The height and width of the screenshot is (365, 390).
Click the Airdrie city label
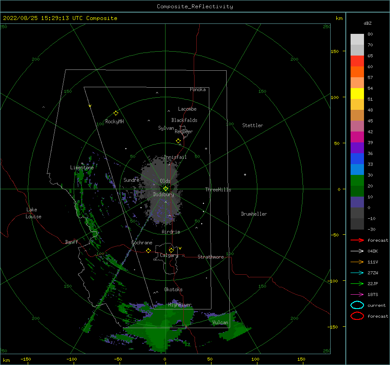pyautogui.click(x=171, y=232)
